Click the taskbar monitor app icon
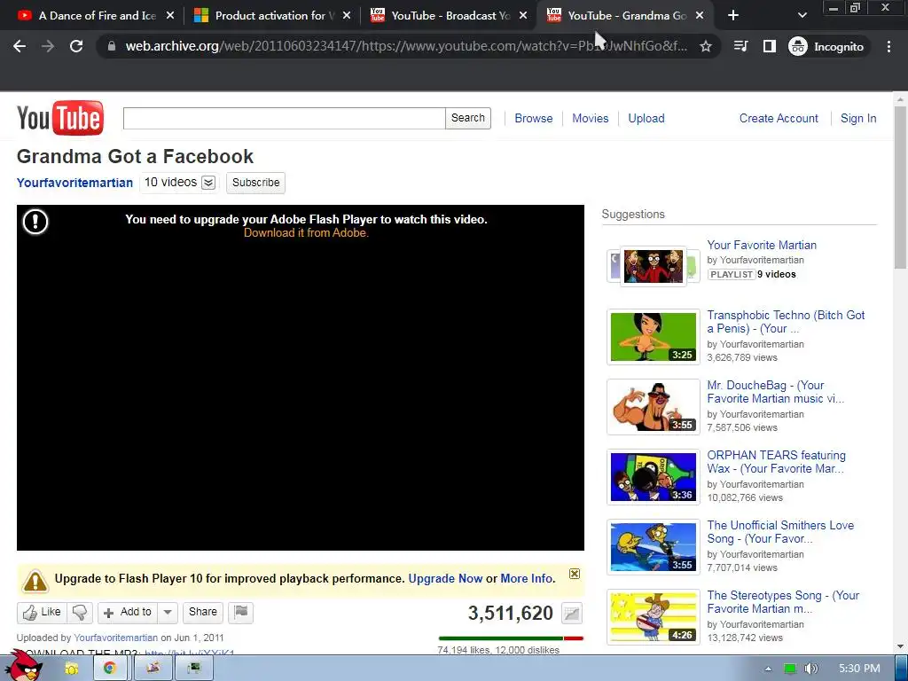Screen dimensions: 908x681 tap(194, 669)
